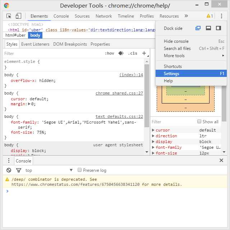Enable Preserve log checkbox
This screenshot has height=230, width=230.
[x=79, y=170]
